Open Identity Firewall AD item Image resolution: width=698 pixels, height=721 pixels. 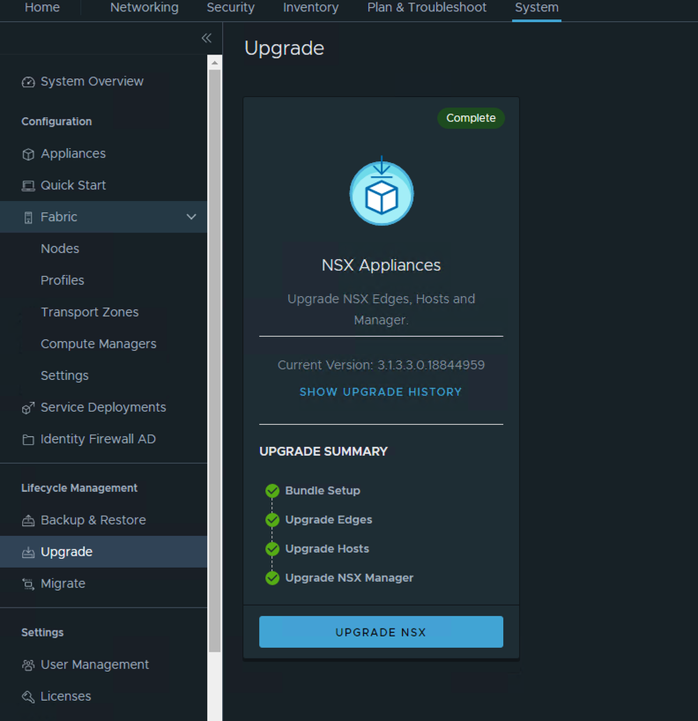[98, 439]
